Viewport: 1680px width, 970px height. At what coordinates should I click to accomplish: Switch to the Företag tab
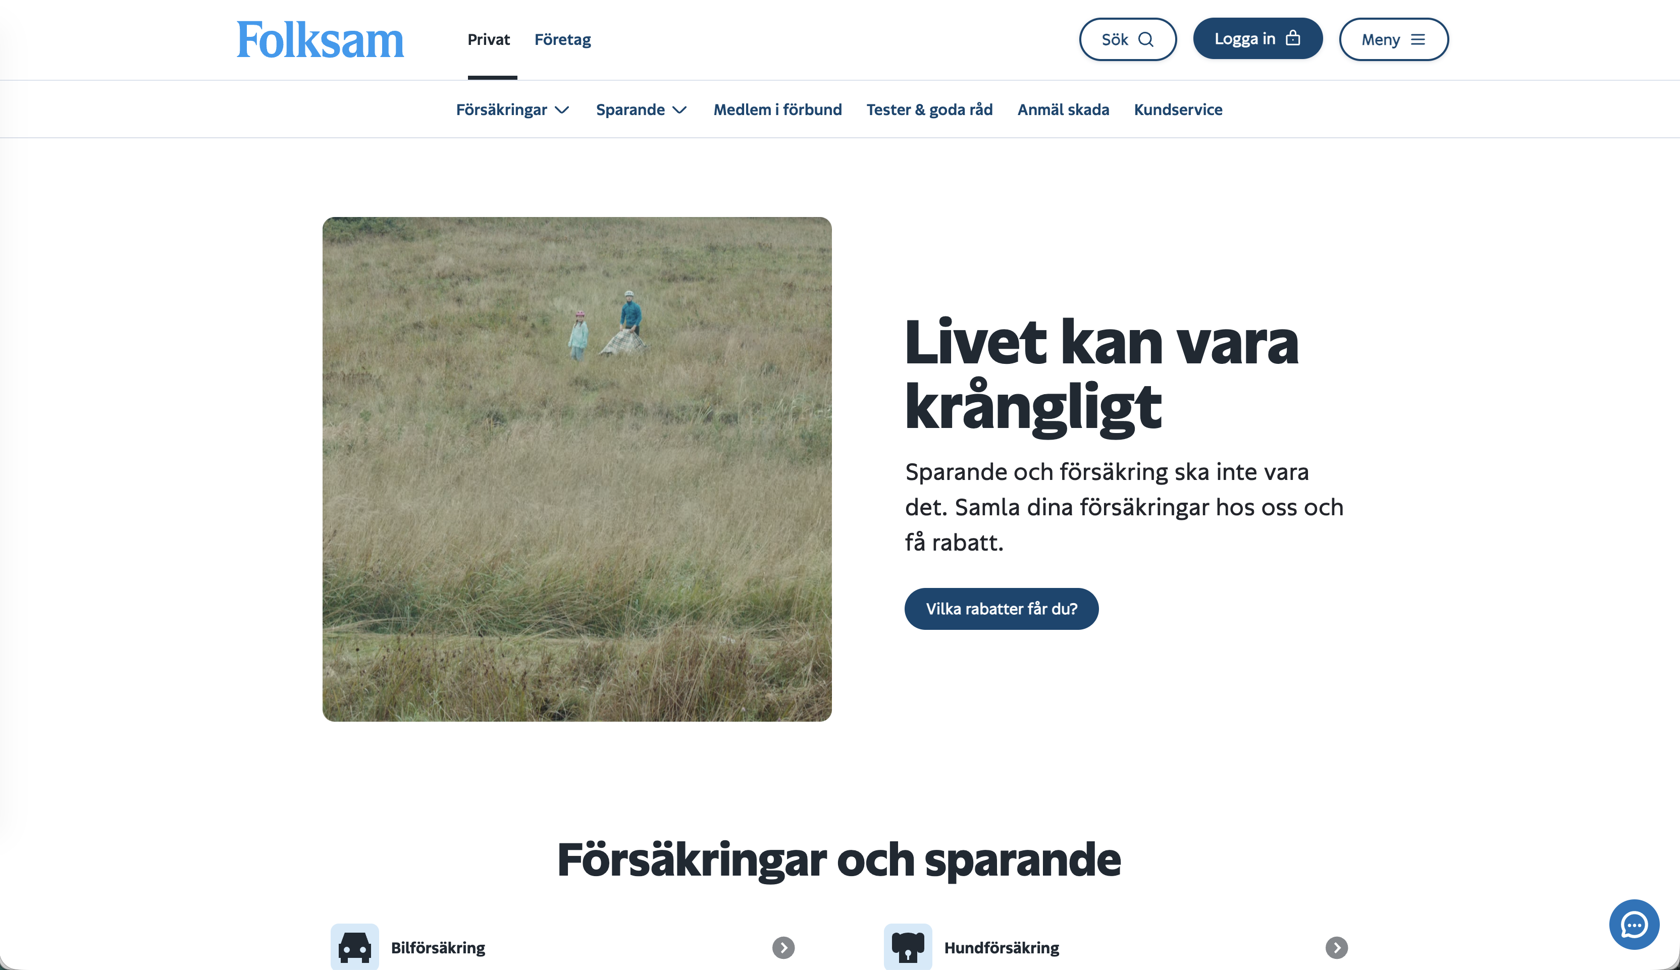[x=562, y=39]
